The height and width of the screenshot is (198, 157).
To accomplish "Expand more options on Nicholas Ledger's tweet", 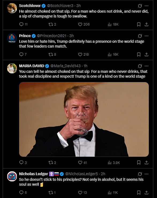I will coord(147,174).
